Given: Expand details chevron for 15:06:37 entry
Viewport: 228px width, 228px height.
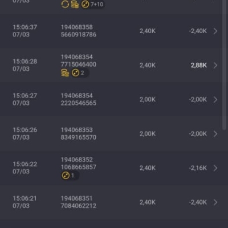Looking at the screenshot, I should point(215,31).
